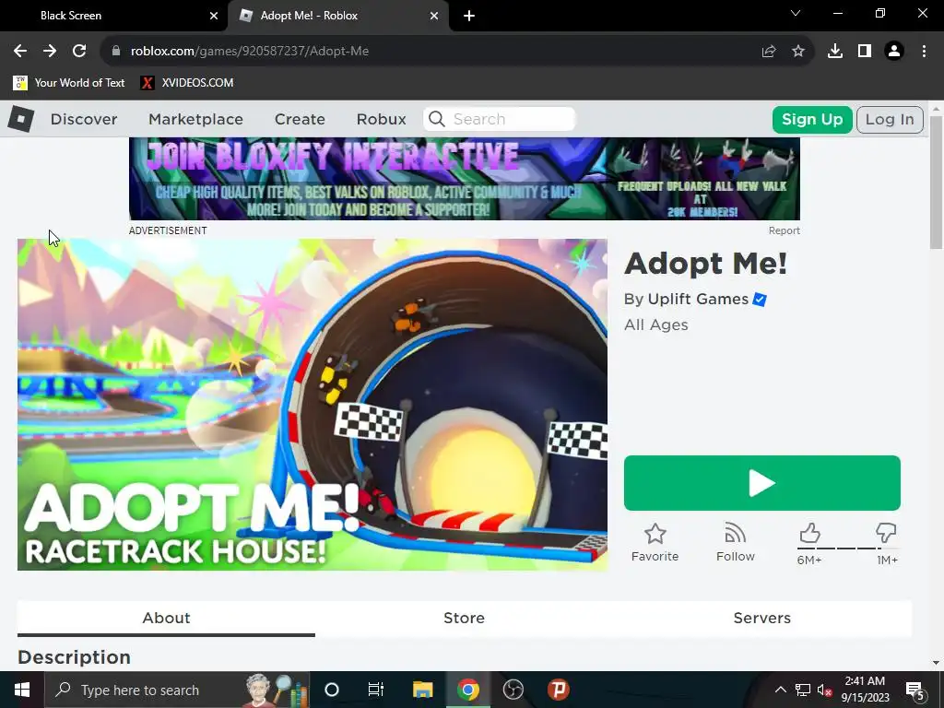Reload the page with the refresh icon

pos(79,51)
